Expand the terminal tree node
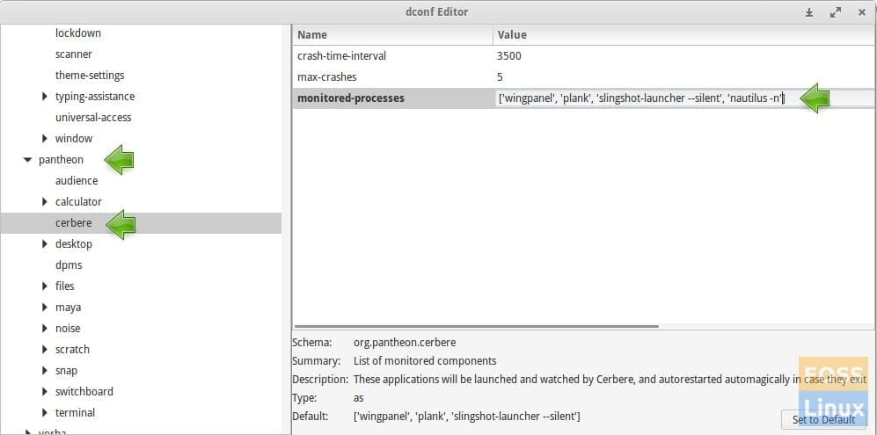 pos(45,413)
